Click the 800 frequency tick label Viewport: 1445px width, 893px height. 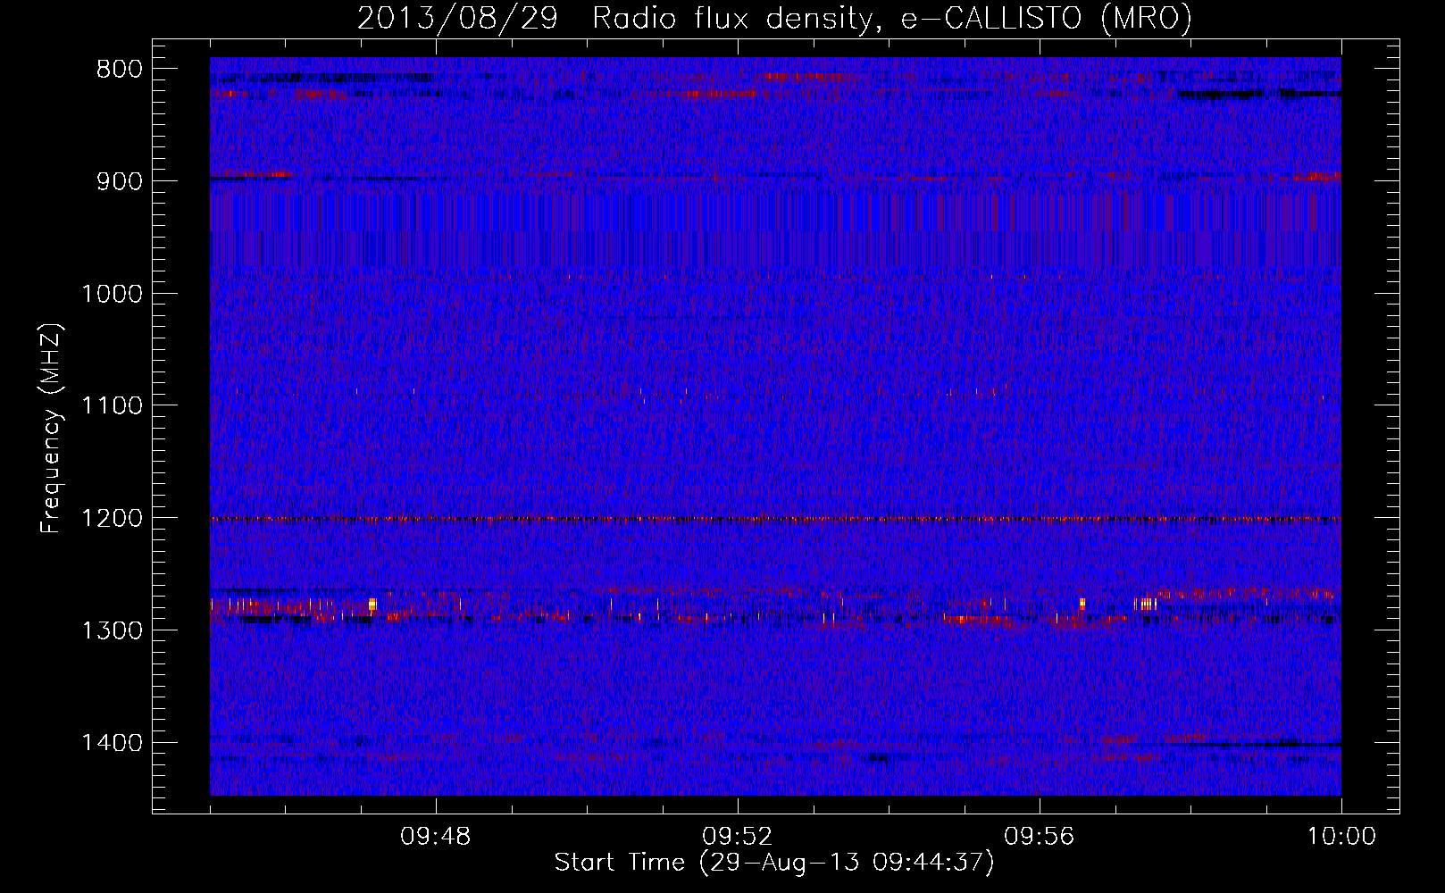click(x=119, y=70)
